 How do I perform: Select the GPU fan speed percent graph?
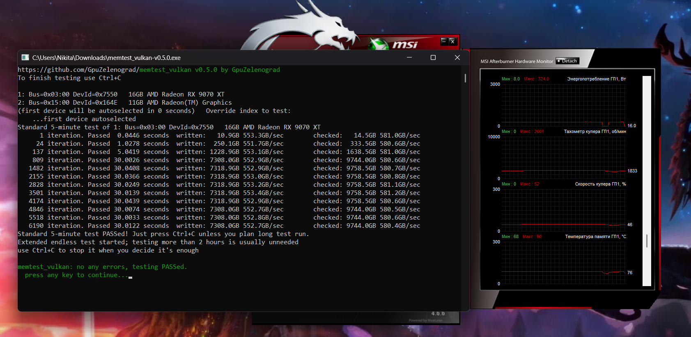[563, 210]
